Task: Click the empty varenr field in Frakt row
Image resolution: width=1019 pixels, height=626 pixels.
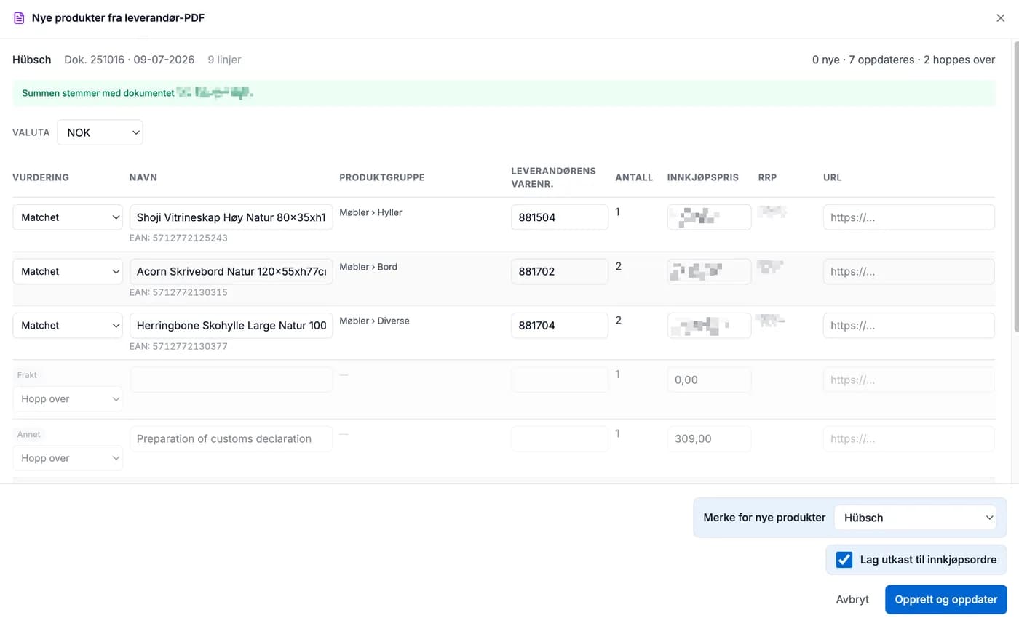Action: coord(560,380)
